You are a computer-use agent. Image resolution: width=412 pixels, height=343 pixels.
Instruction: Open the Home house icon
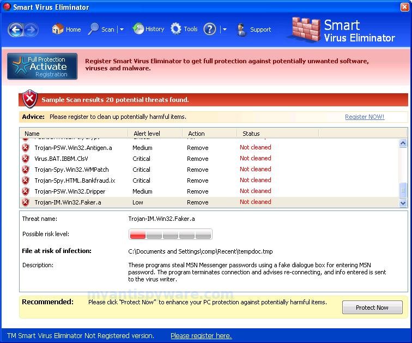[58, 29]
